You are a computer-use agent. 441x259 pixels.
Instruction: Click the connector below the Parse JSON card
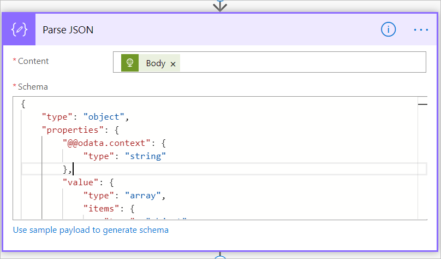point(220,256)
